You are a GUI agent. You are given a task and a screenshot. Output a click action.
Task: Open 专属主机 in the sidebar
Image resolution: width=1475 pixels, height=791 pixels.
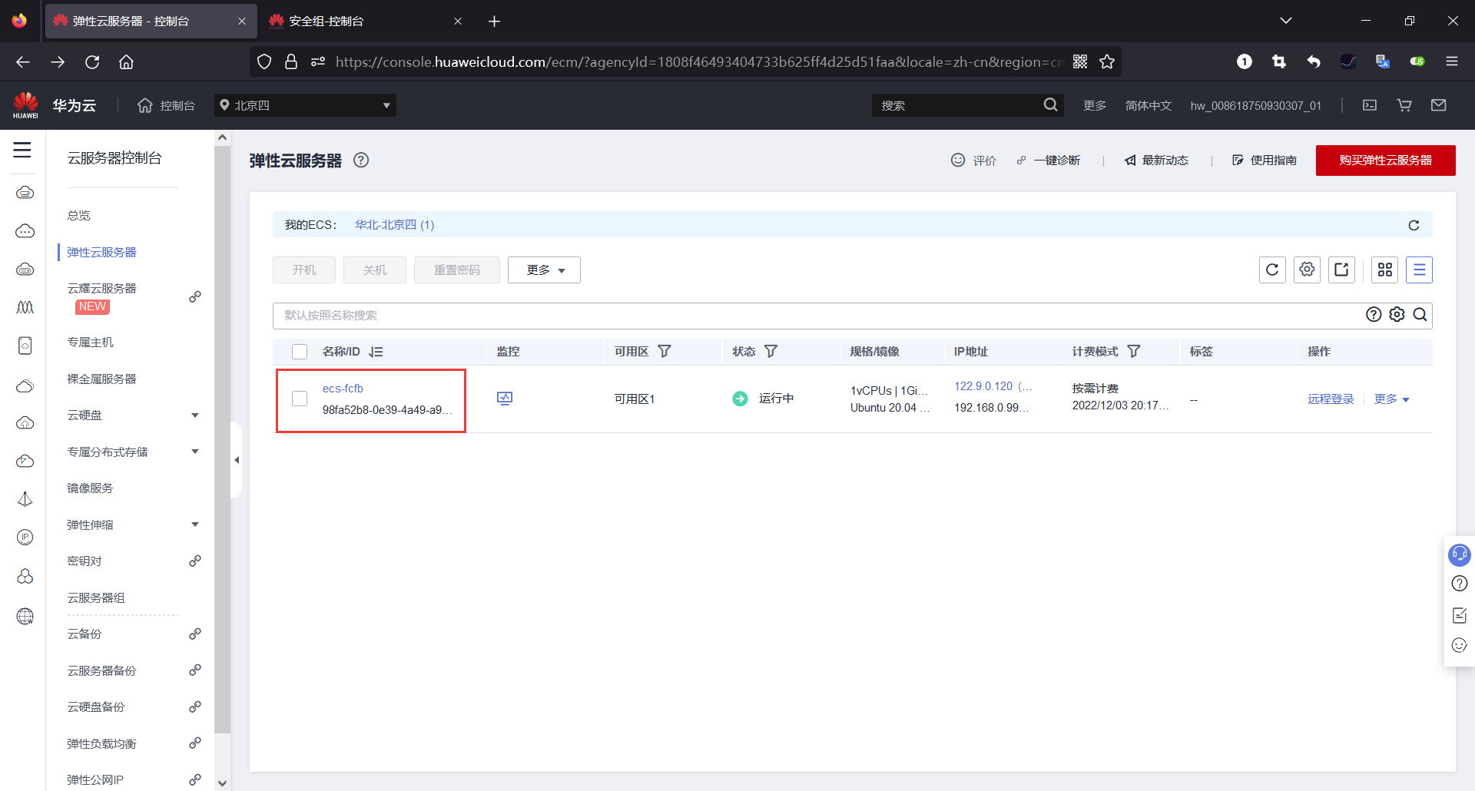click(x=90, y=343)
